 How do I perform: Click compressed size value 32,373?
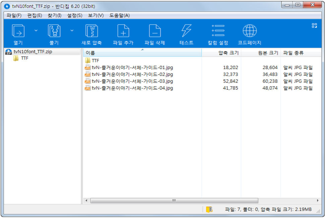[231, 74]
